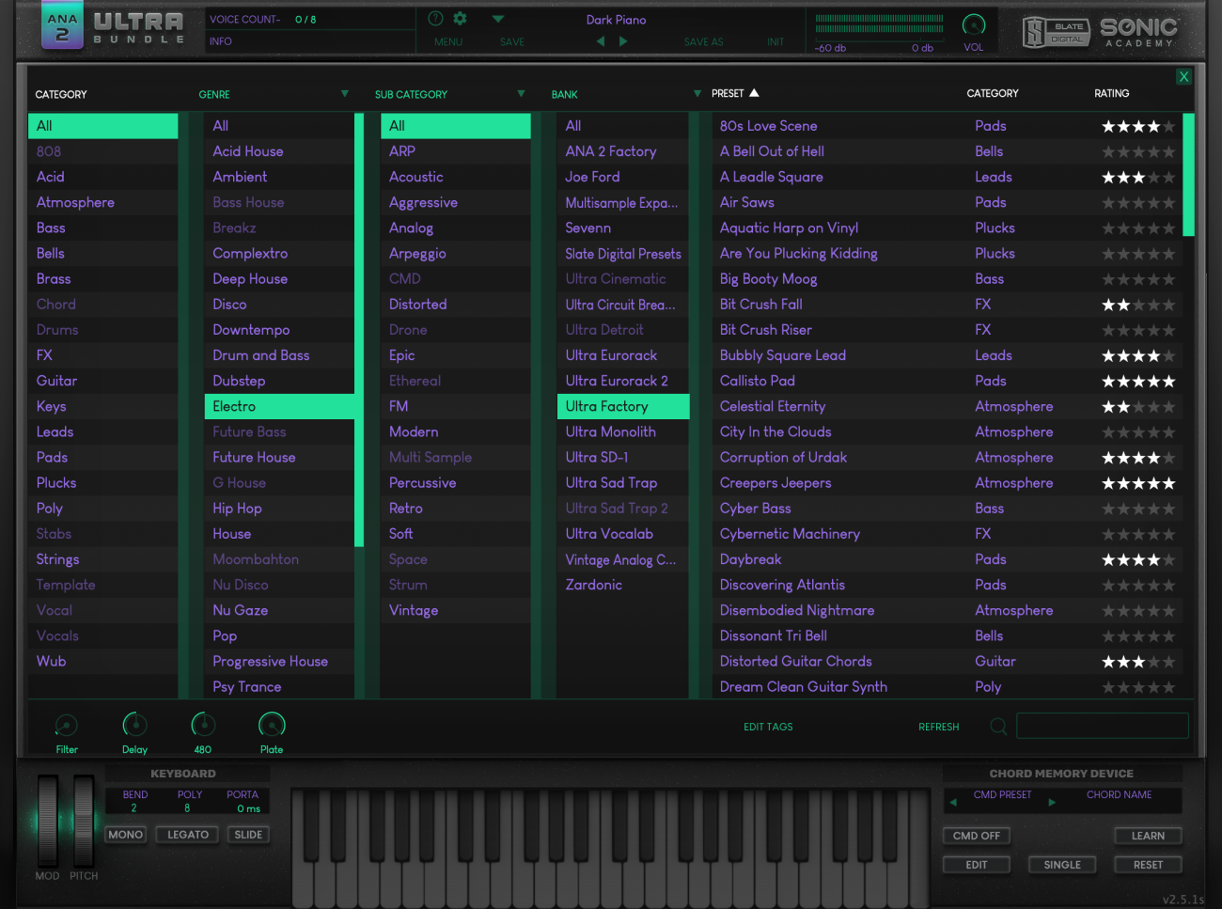1222x909 pixels.
Task: Click the BEND value 2
Action: click(133, 808)
